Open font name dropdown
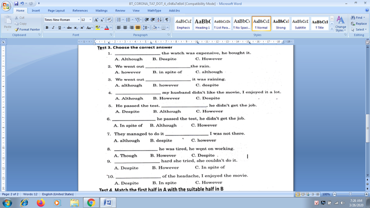Screen dimensions: 370x208 click(78, 20)
